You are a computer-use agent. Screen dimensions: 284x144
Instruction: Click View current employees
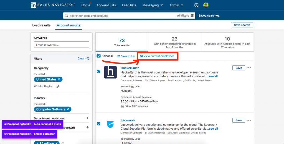(x=157, y=56)
